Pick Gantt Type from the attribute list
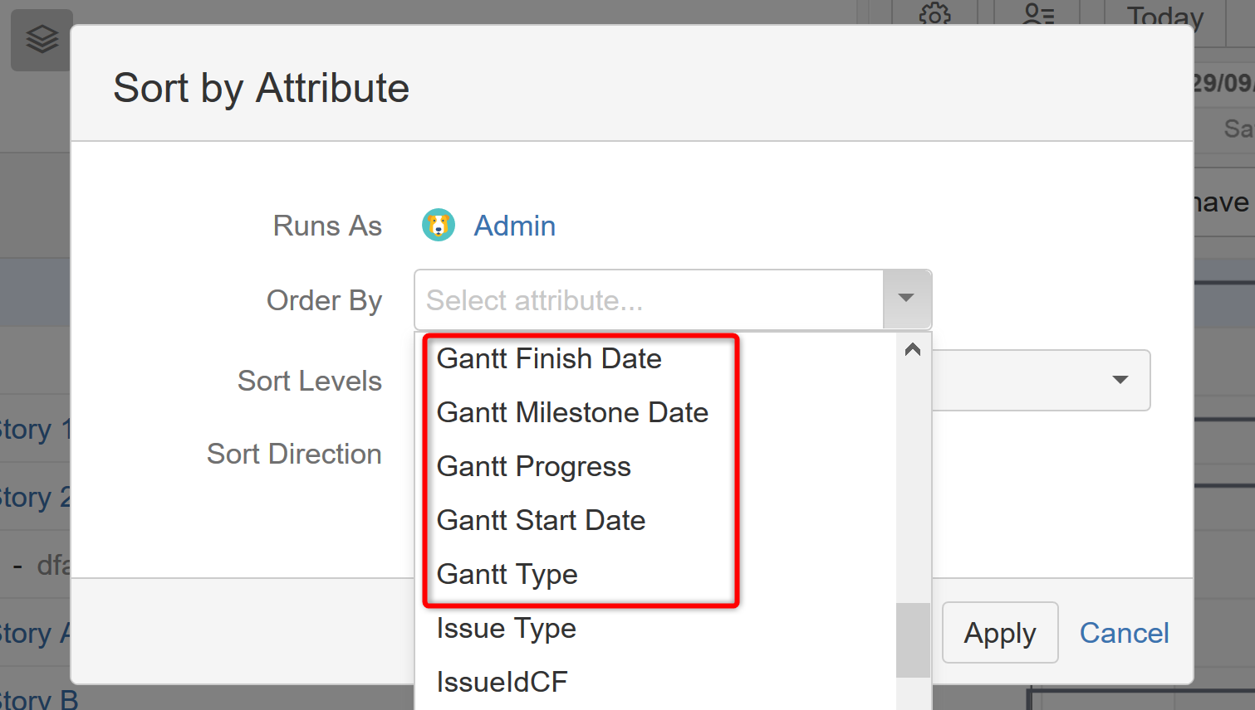 [507, 574]
